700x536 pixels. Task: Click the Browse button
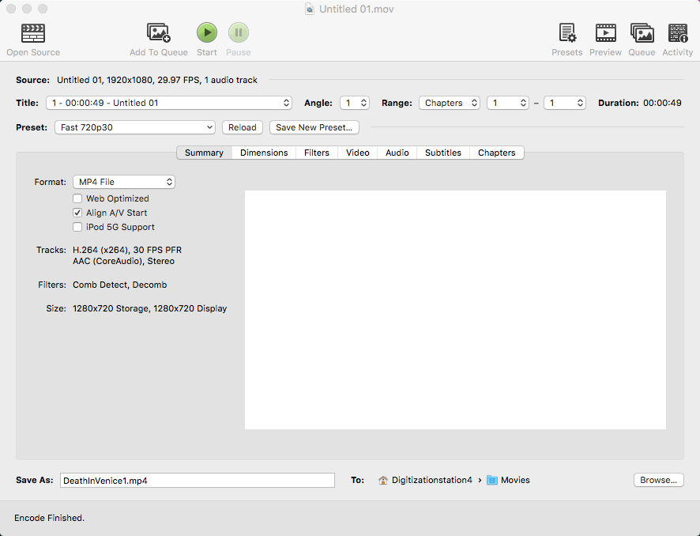point(658,480)
